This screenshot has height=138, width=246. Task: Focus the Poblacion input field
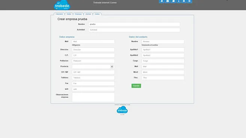click(x=93, y=61)
